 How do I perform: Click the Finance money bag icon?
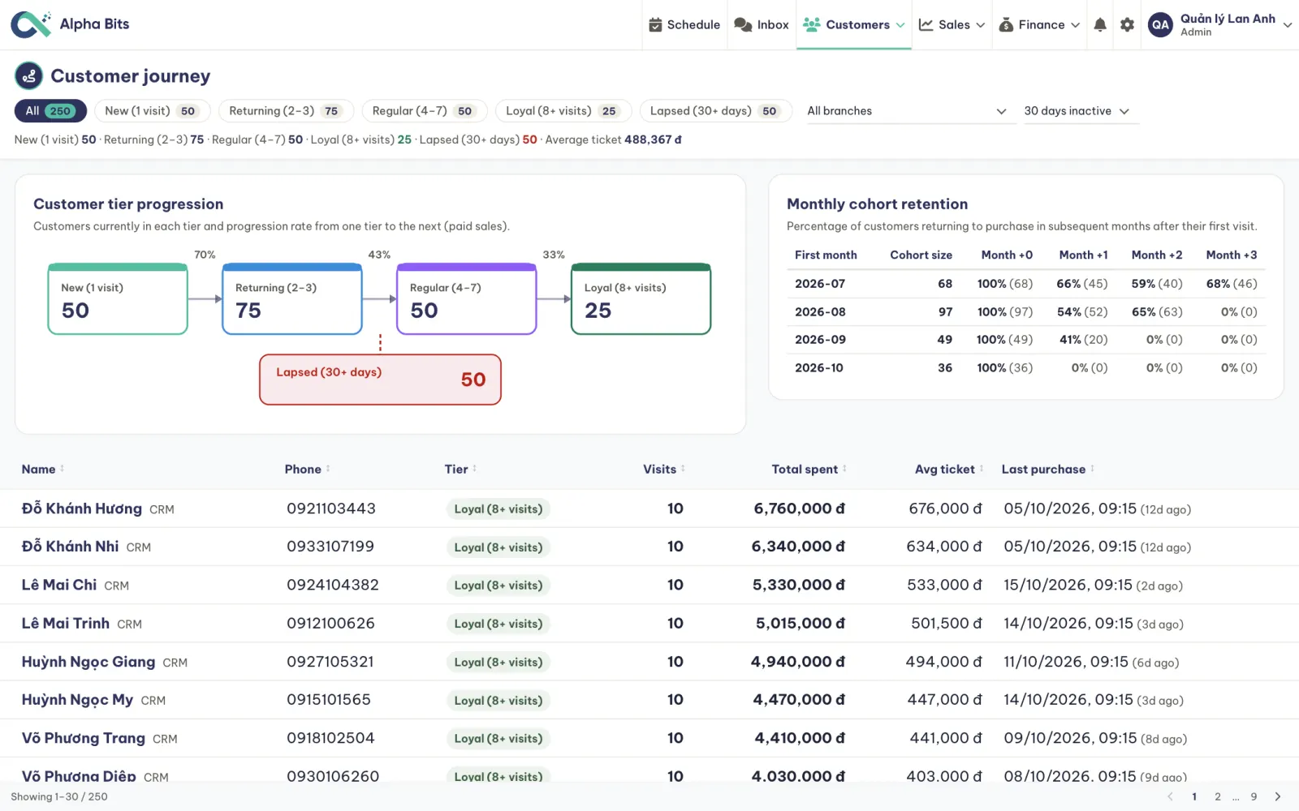coord(1006,25)
